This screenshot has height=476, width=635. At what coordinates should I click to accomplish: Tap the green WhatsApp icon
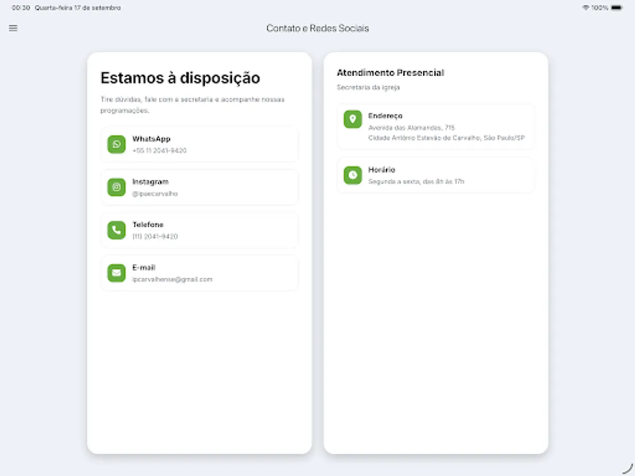pos(116,144)
